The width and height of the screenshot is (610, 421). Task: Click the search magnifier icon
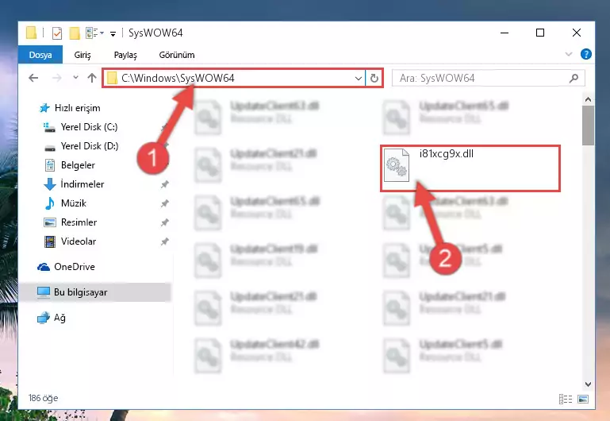[x=574, y=79]
